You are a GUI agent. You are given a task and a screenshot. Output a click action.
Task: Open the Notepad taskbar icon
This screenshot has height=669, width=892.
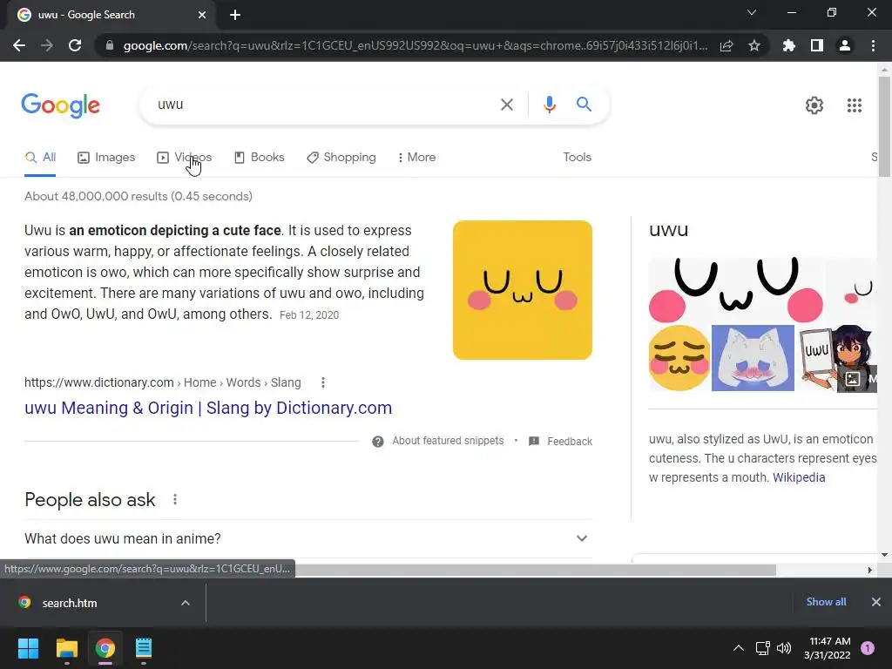(x=144, y=648)
